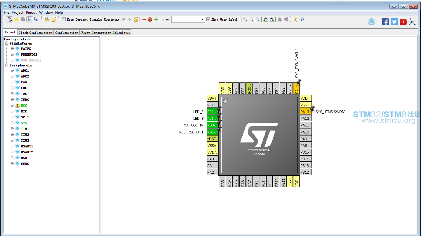Switch to the Configuration tab

coord(67,33)
